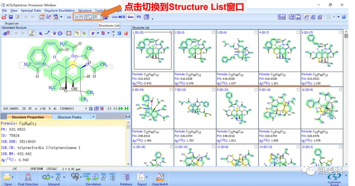Click the SORT structures icon in Elucidation group
This screenshot has width=355, height=186.
pyautogui.click(x=112, y=177)
